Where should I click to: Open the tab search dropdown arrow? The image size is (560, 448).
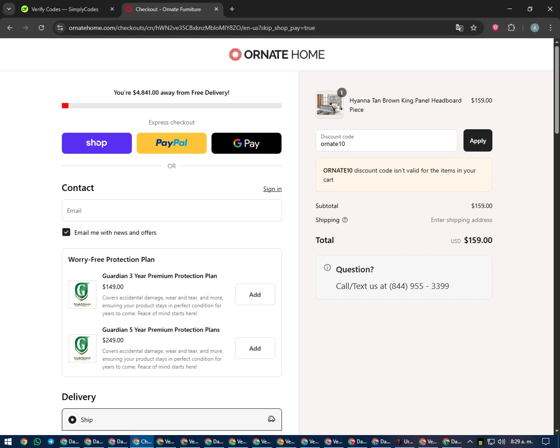9,9
